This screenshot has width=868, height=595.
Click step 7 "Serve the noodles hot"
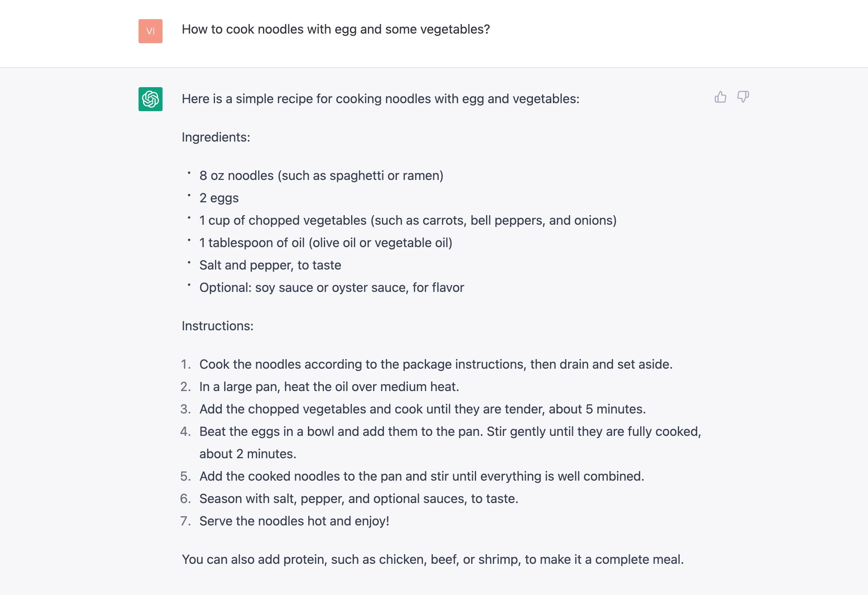point(294,521)
